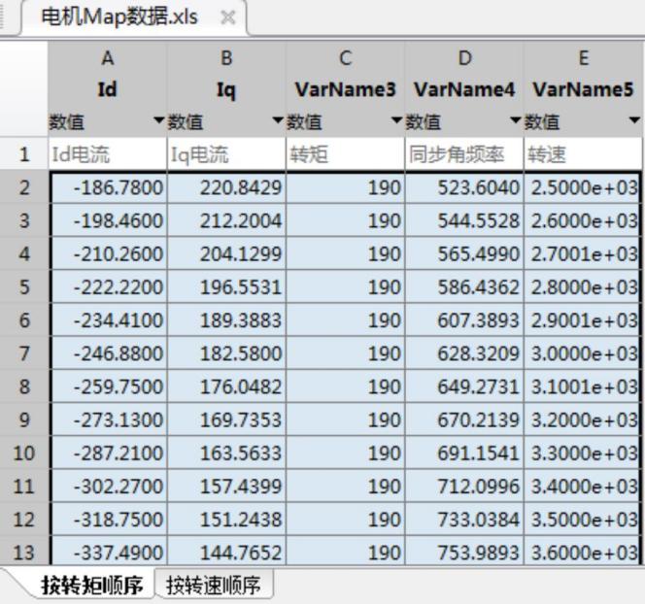
Task: Select column C header
Action: [x=345, y=58]
